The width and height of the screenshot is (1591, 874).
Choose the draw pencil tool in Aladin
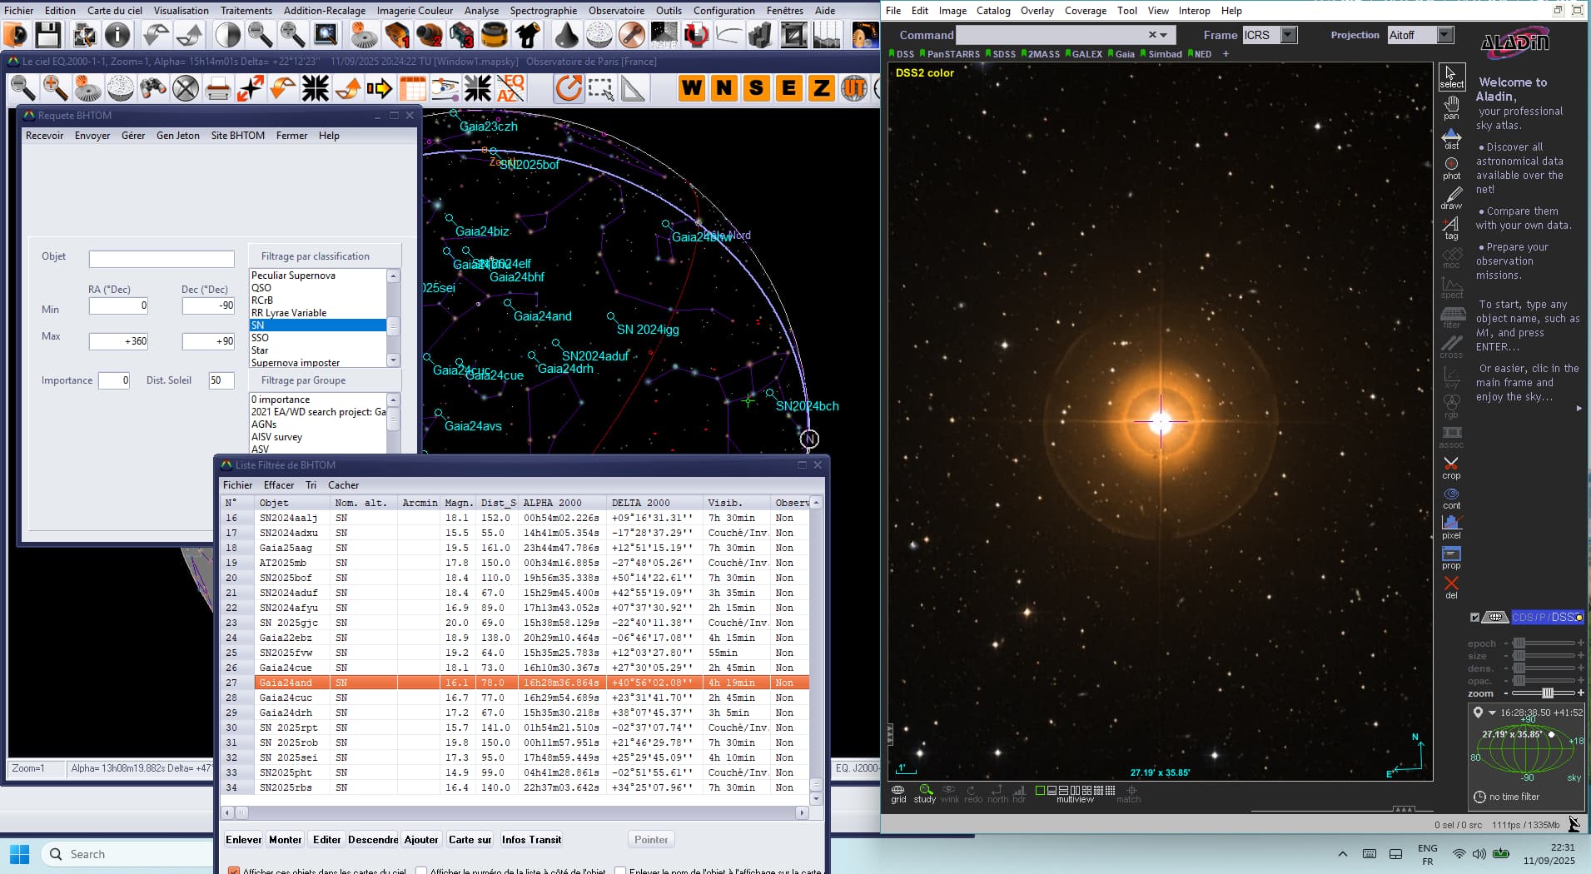pos(1451,198)
